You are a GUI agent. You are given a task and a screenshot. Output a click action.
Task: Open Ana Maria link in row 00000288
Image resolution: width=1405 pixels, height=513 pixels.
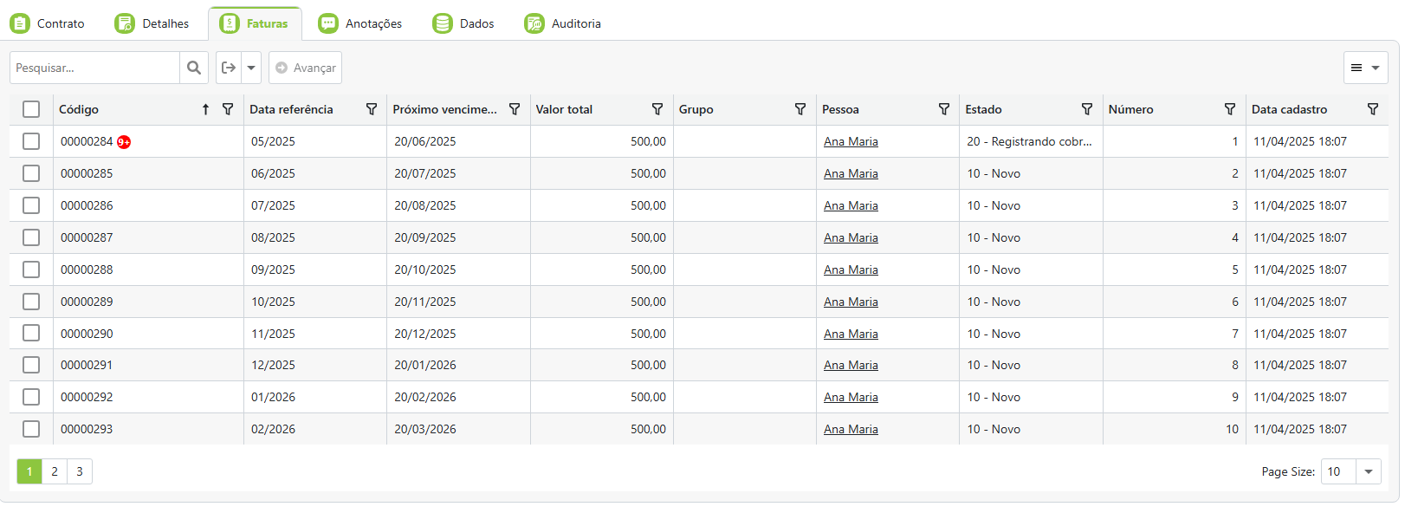pos(851,269)
